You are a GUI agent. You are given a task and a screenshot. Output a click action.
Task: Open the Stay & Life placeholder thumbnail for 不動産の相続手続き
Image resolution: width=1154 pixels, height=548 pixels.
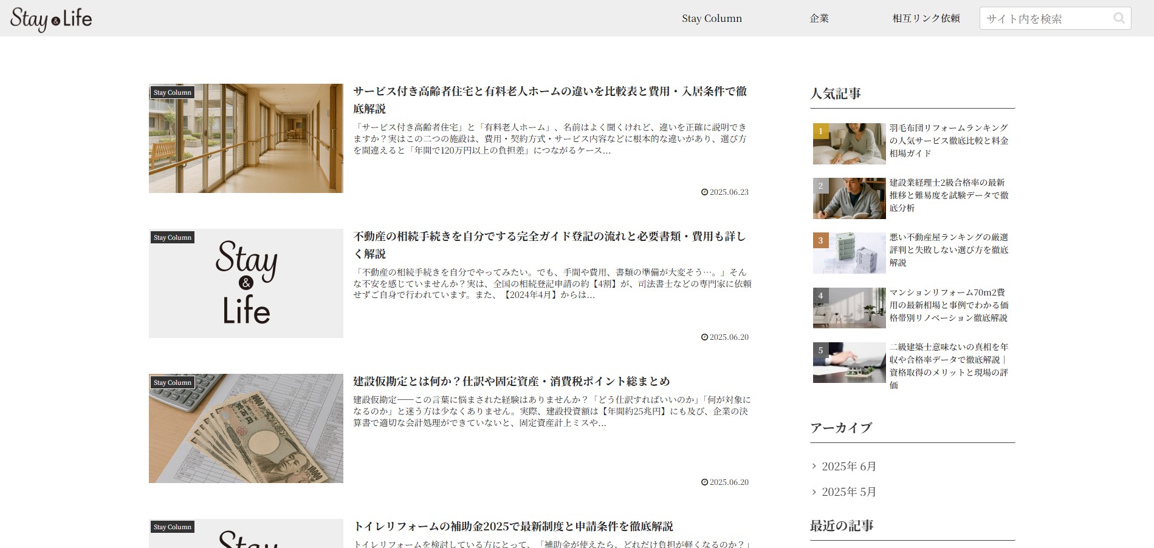coord(246,283)
